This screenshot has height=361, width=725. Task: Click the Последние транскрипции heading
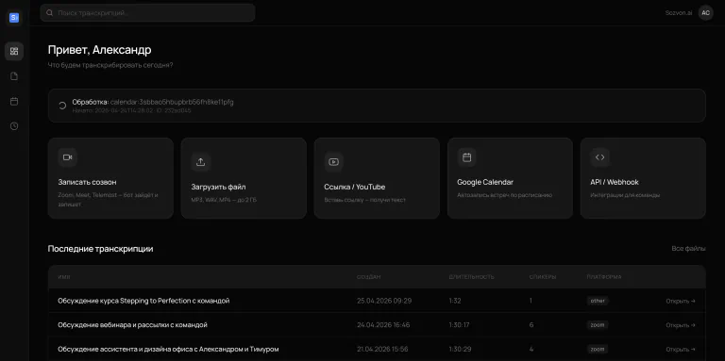click(100, 249)
